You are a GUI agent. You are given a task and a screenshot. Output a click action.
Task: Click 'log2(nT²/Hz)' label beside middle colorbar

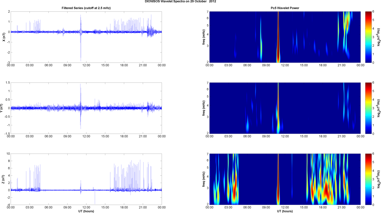pyautogui.click(x=379, y=108)
